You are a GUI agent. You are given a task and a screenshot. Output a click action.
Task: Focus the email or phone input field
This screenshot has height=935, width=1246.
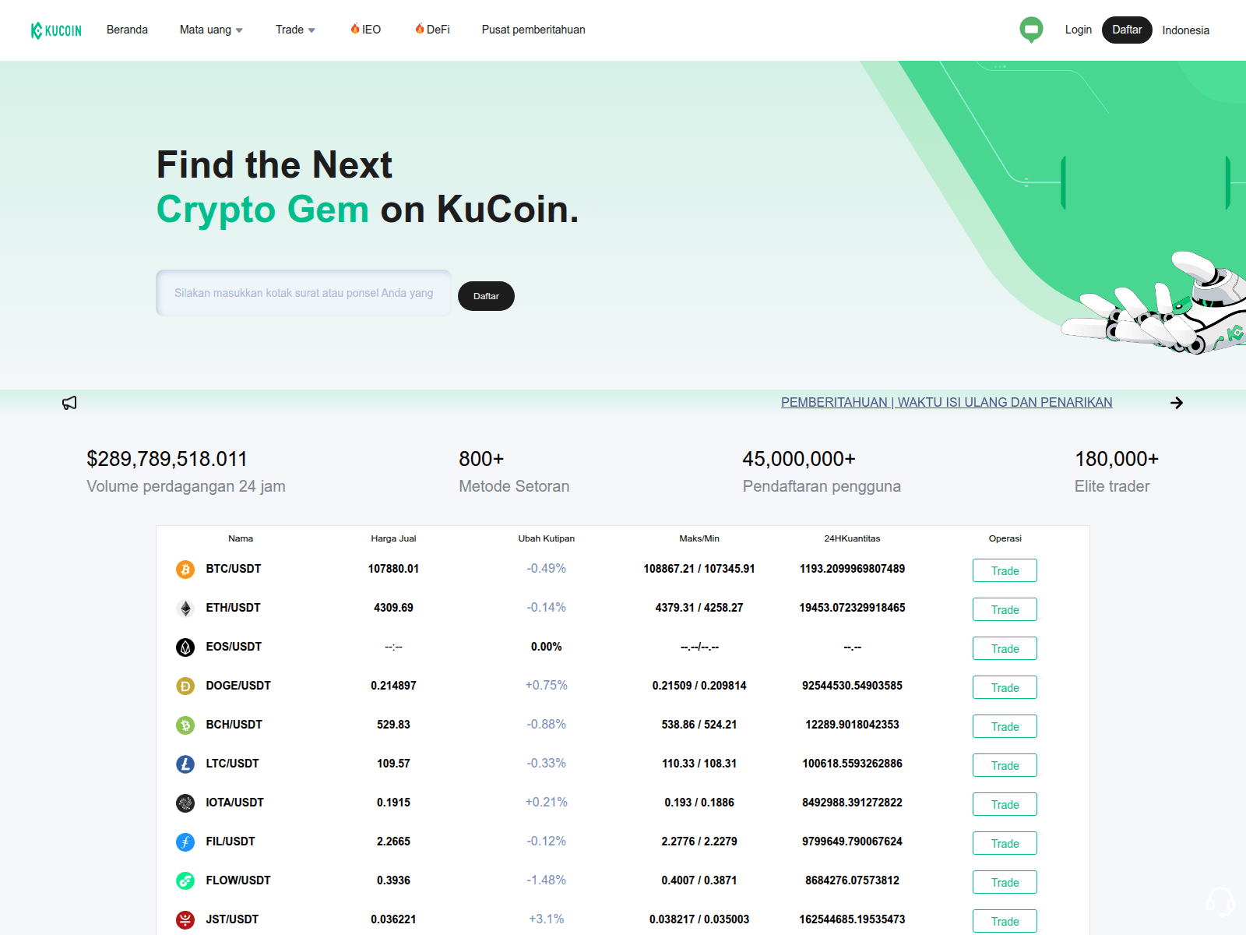click(304, 293)
